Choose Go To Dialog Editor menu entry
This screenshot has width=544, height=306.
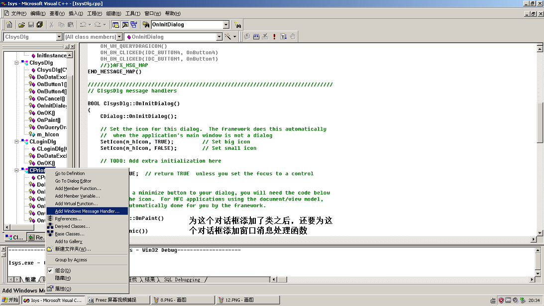point(87,181)
